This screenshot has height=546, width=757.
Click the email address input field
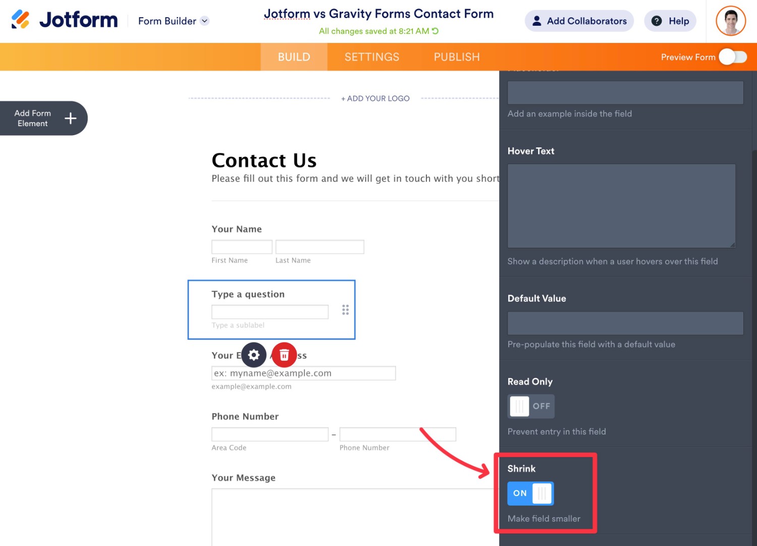coord(303,373)
